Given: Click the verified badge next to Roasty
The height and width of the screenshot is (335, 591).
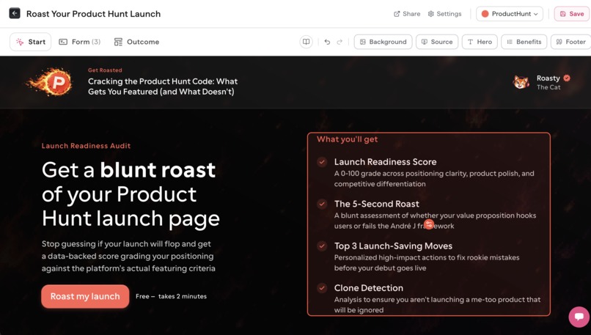Looking at the screenshot, I should point(567,78).
